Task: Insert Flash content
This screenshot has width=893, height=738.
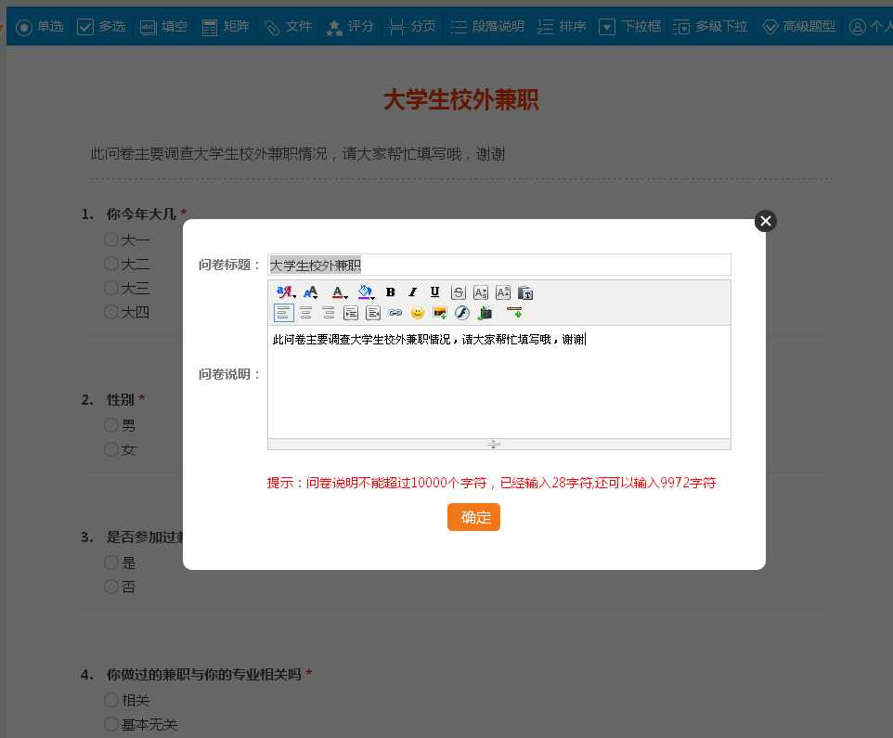Action: (462, 313)
